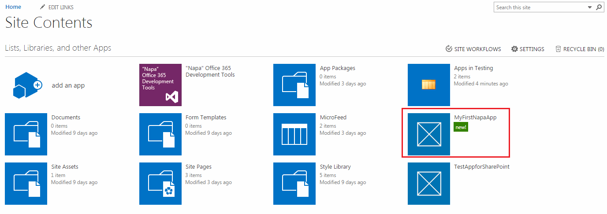
Task: Open the Site Pages tile icon
Action: (160, 184)
